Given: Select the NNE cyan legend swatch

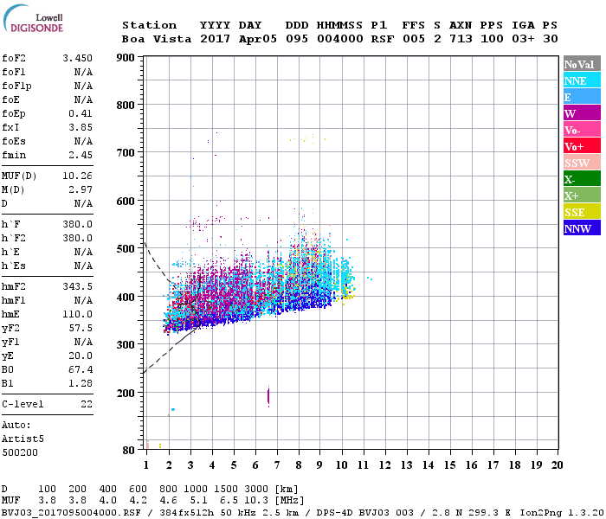Looking at the screenshot, I should click(582, 80).
